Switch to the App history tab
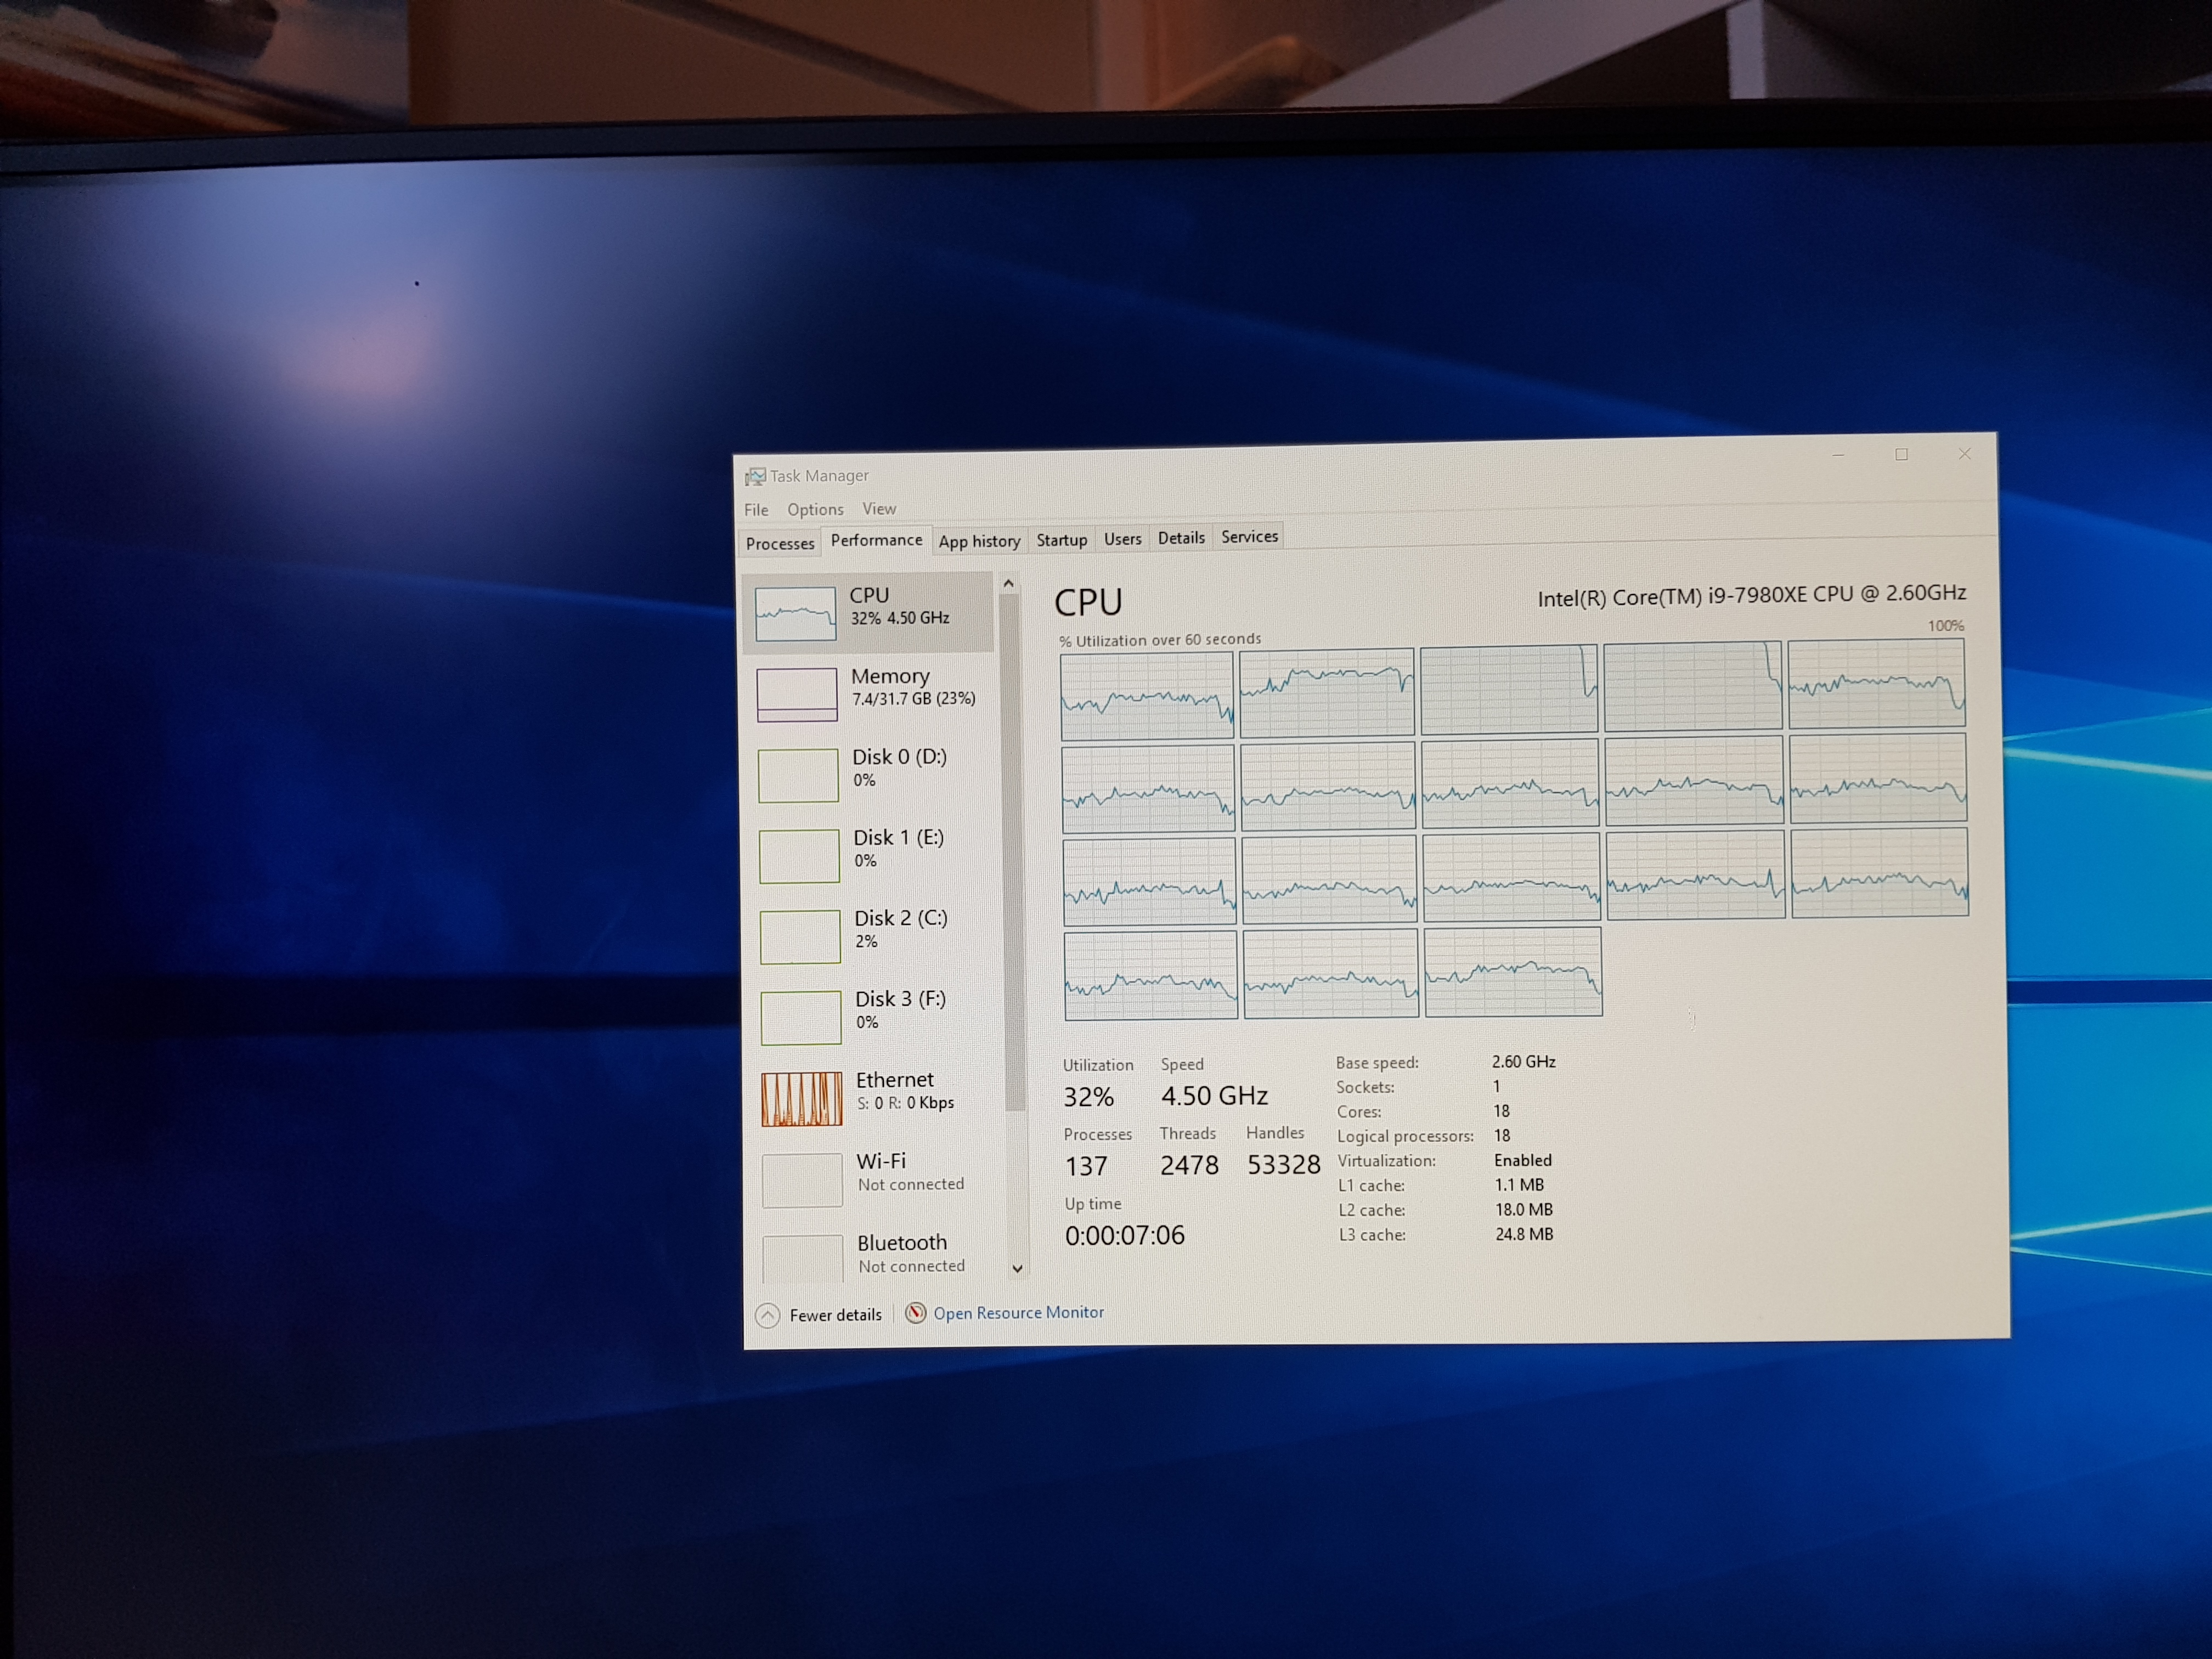2212x1659 pixels. [979, 541]
